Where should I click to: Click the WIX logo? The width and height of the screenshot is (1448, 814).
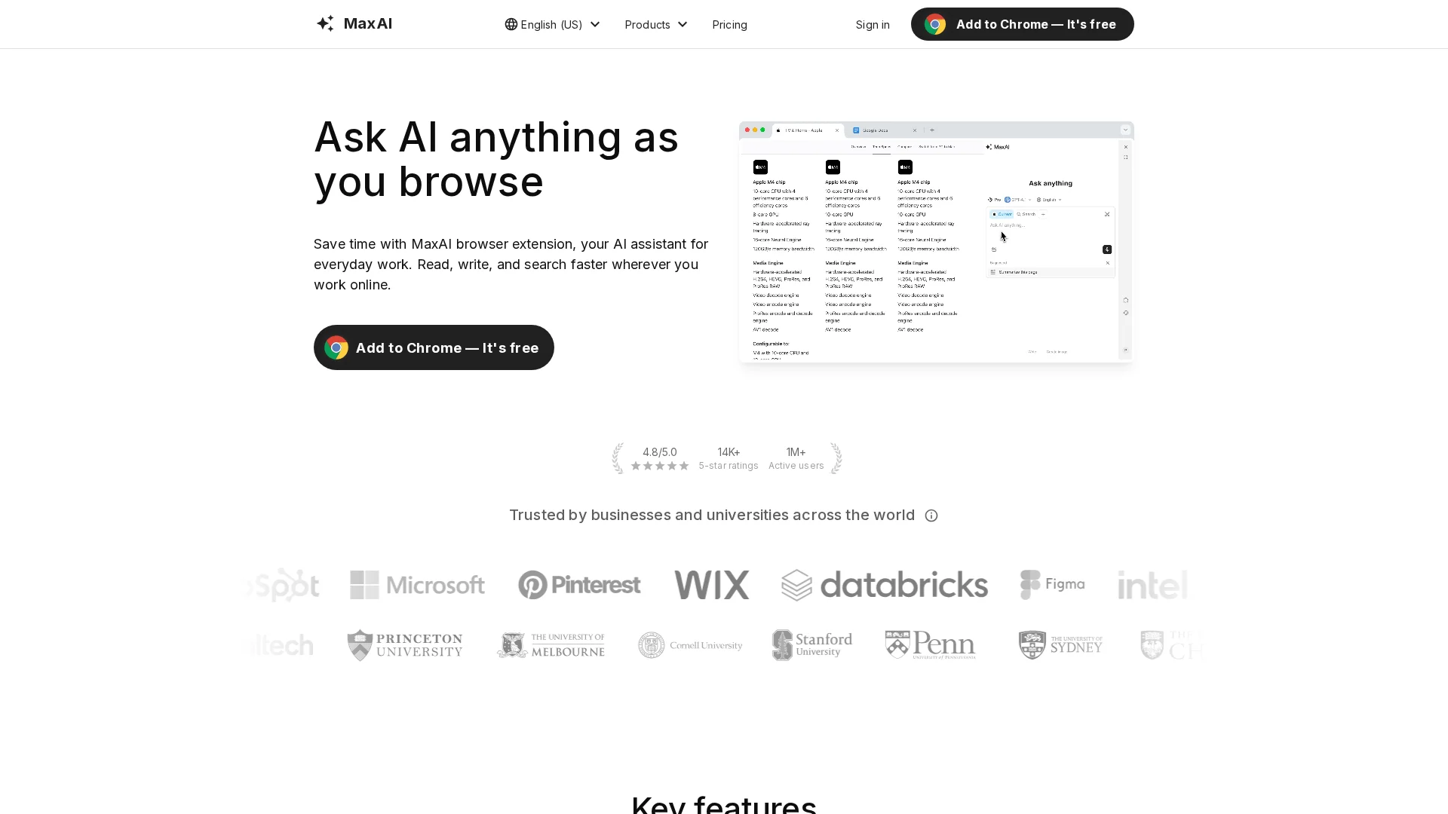click(x=712, y=585)
